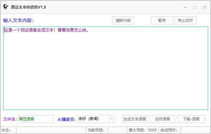
Task: Close the 黑豆文本转语音 window
Action: tap(204, 7)
